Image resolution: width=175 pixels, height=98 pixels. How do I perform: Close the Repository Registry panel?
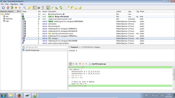[x=20, y=11]
